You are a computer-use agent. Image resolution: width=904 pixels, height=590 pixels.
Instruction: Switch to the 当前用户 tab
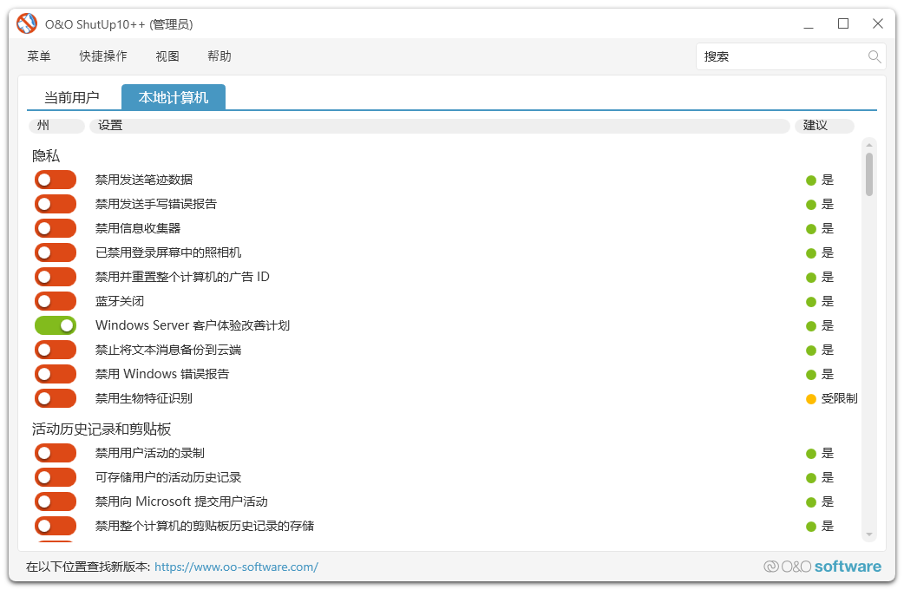coord(72,98)
